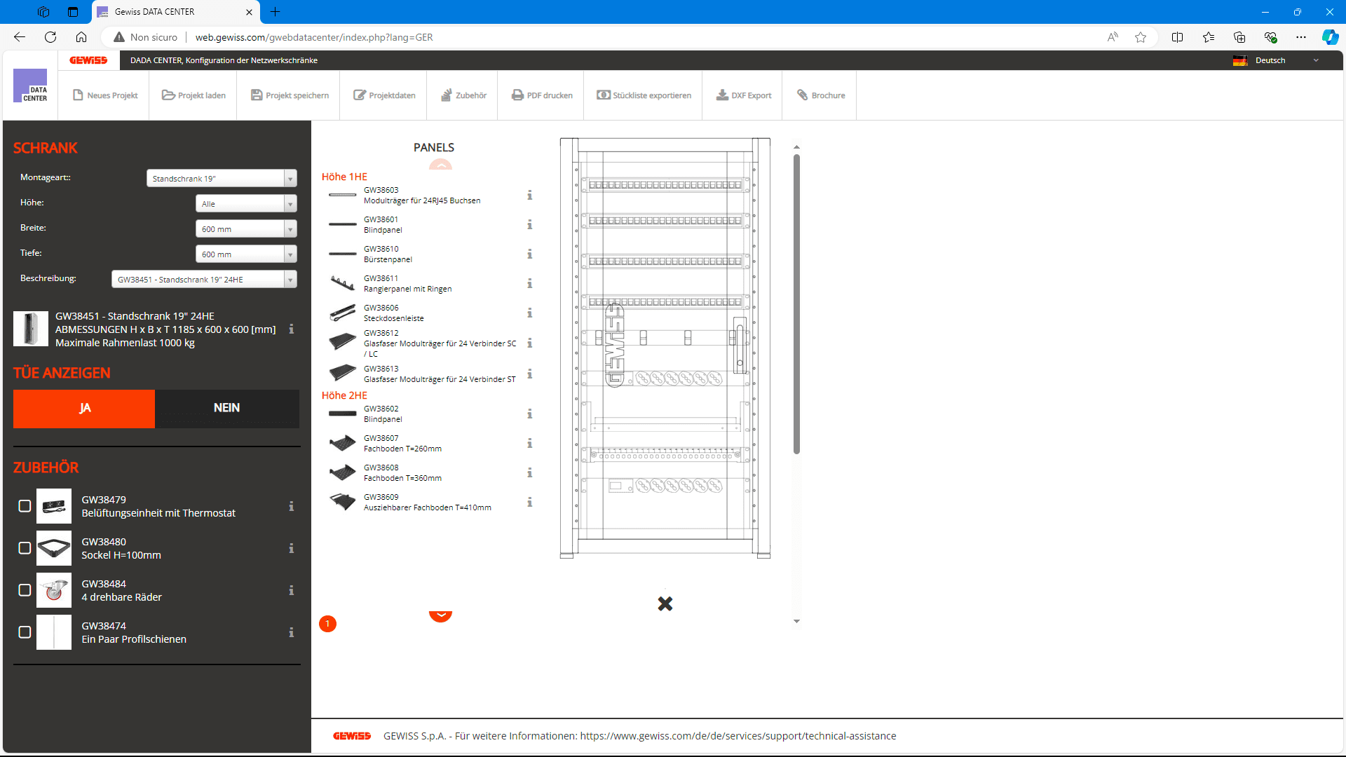Open info for GW38603 Modulträger panel
Image resolution: width=1346 pixels, height=757 pixels.
[x=530, y=196]
